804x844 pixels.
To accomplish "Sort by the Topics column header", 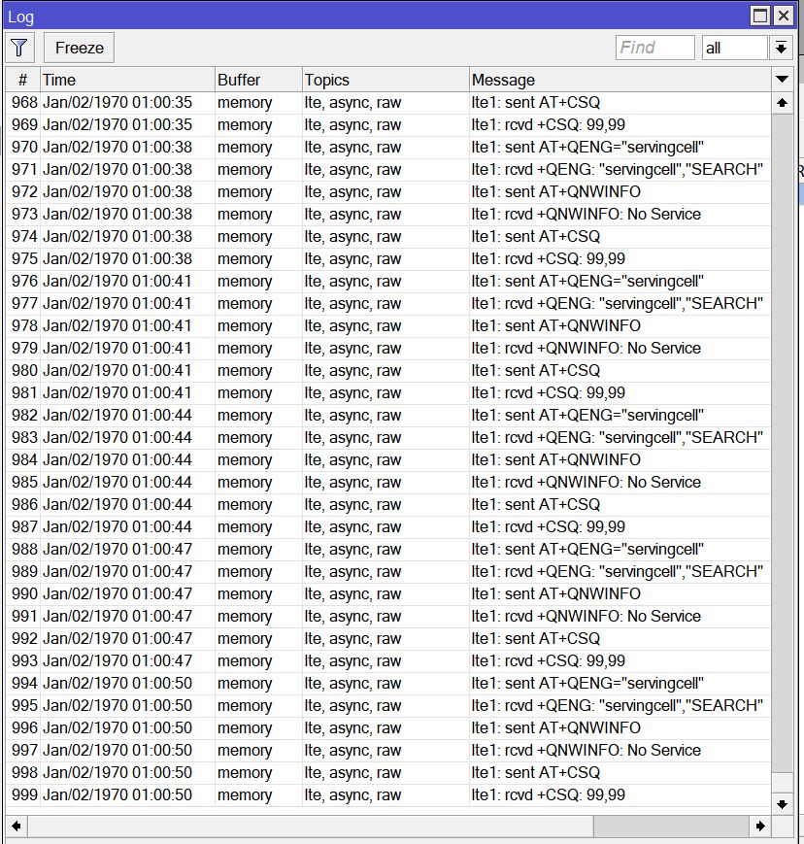I will click(x=385, y=80).
